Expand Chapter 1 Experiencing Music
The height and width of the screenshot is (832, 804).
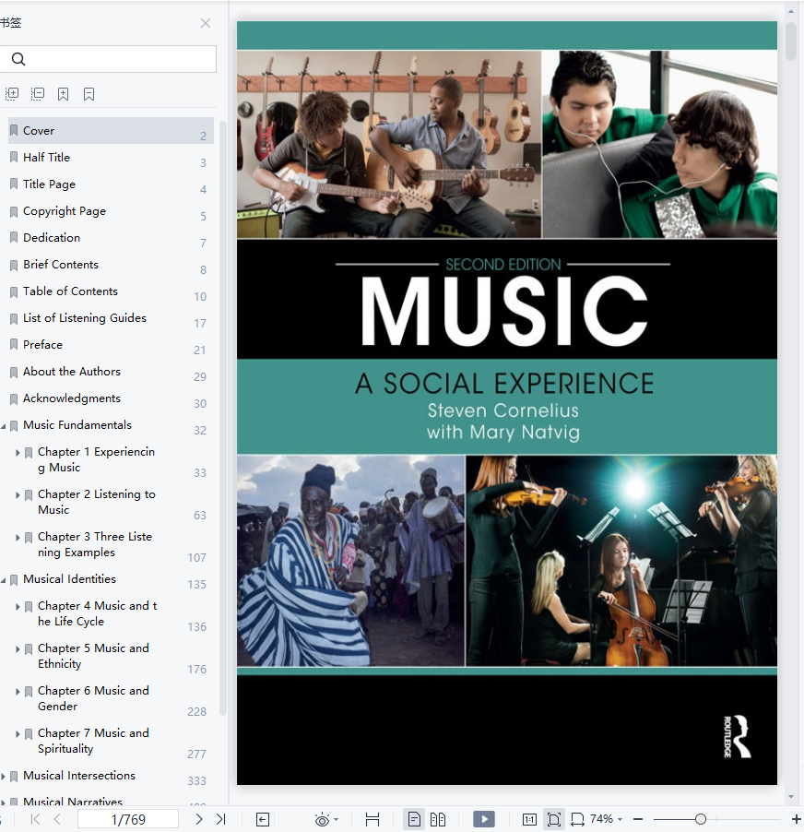[x=18, y=453]
